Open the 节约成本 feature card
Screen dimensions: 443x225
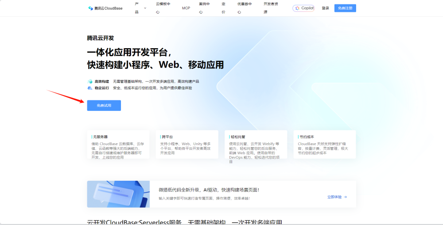325,145
